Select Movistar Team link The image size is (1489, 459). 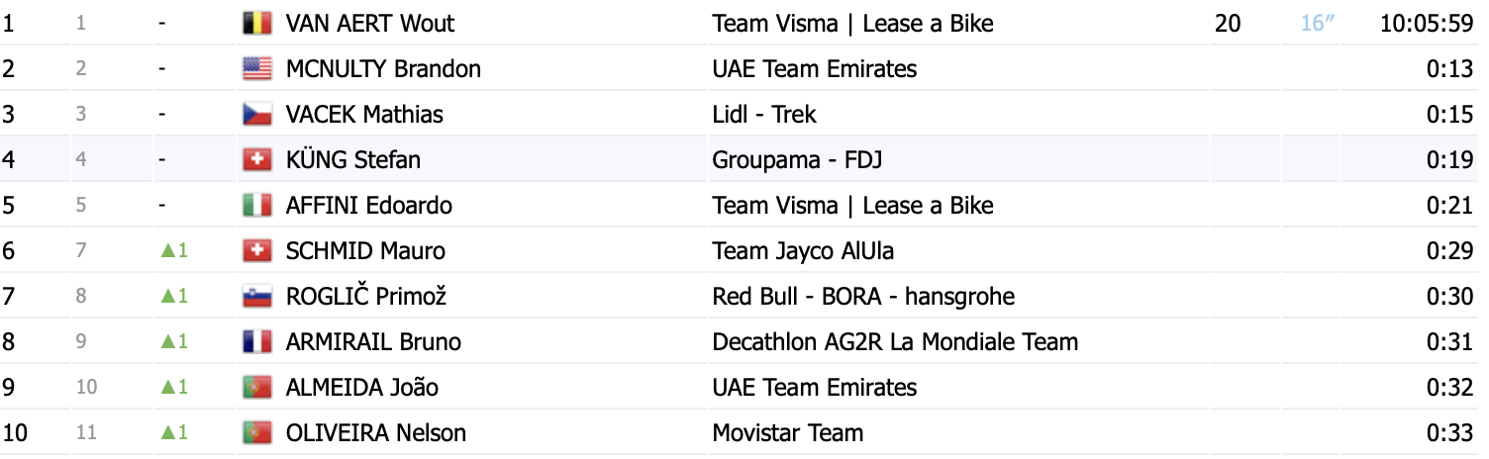tap(787, 433)
